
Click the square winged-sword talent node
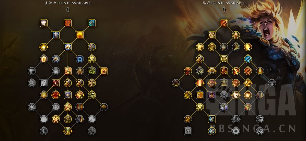[212, 119]
